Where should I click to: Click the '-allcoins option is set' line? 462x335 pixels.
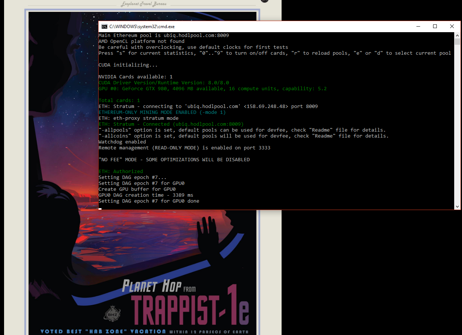[x=243, y=136]
